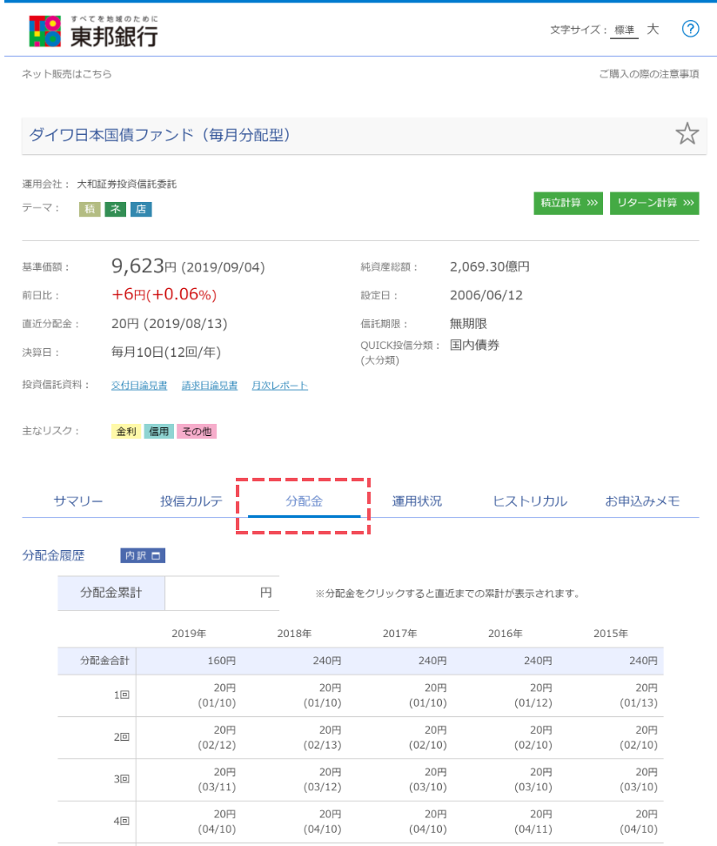The image size is (717, 846).
Task: Set text size to 大
Action: (653, 29)
